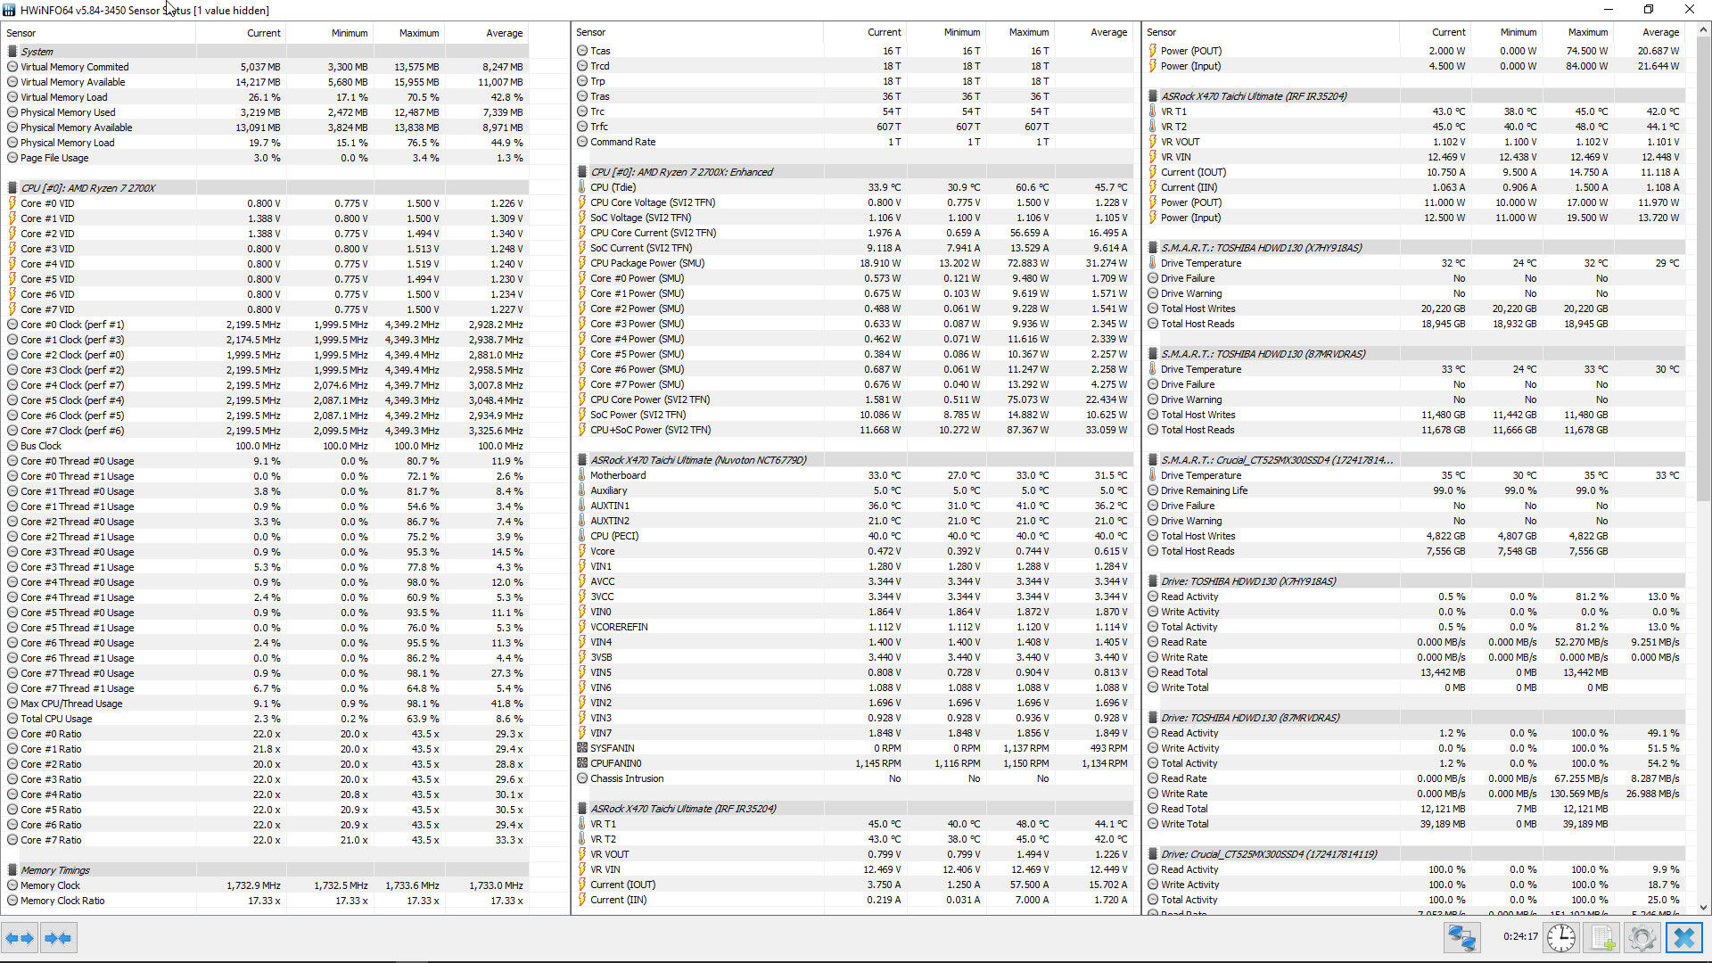Select the Physical Memory Load row

(266, 143)
